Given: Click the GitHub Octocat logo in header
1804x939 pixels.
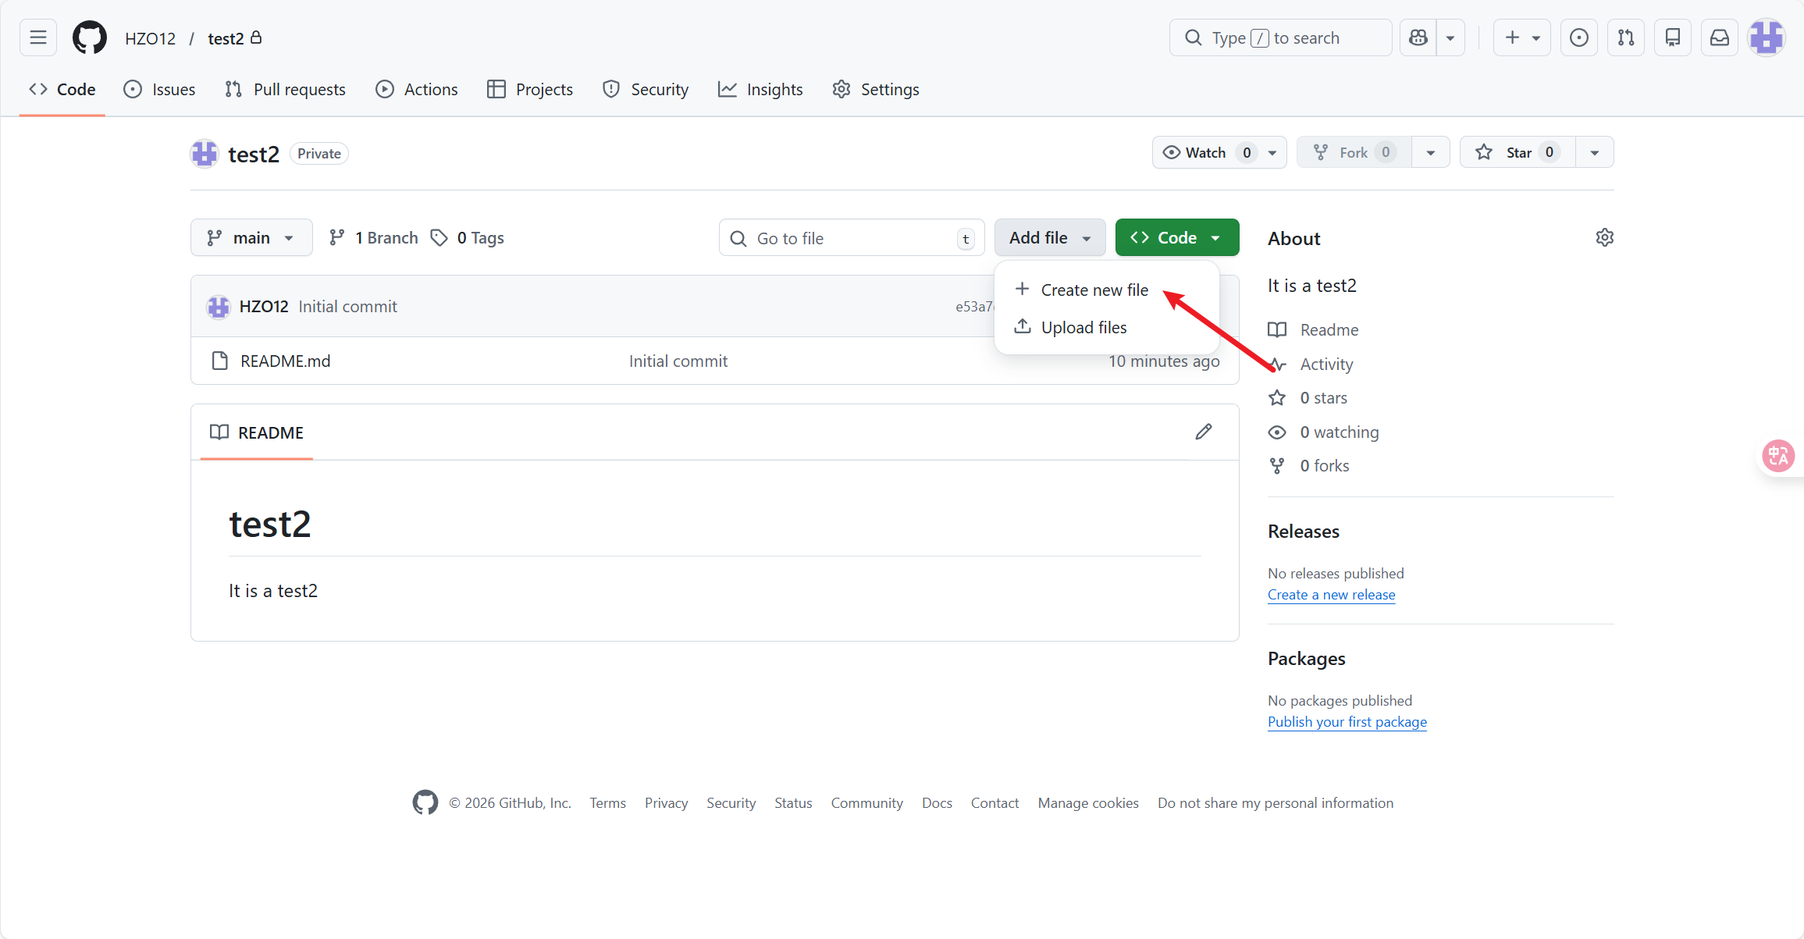Looking at the screenshot, I should (x=89, y=37).
